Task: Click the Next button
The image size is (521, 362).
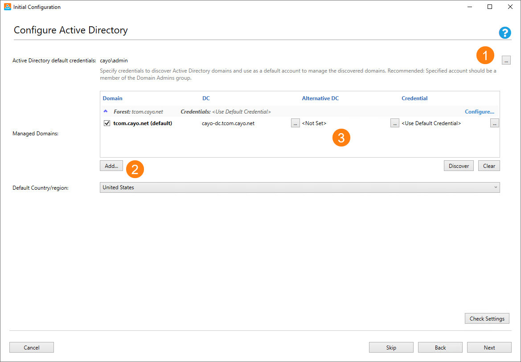Action: [489, 347]
